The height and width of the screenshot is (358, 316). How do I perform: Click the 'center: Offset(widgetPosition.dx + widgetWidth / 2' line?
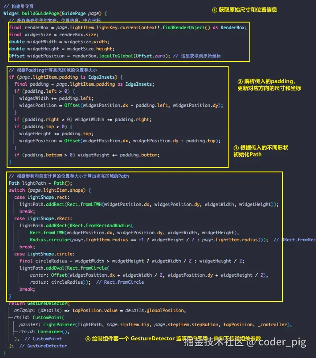pos(149,275)
